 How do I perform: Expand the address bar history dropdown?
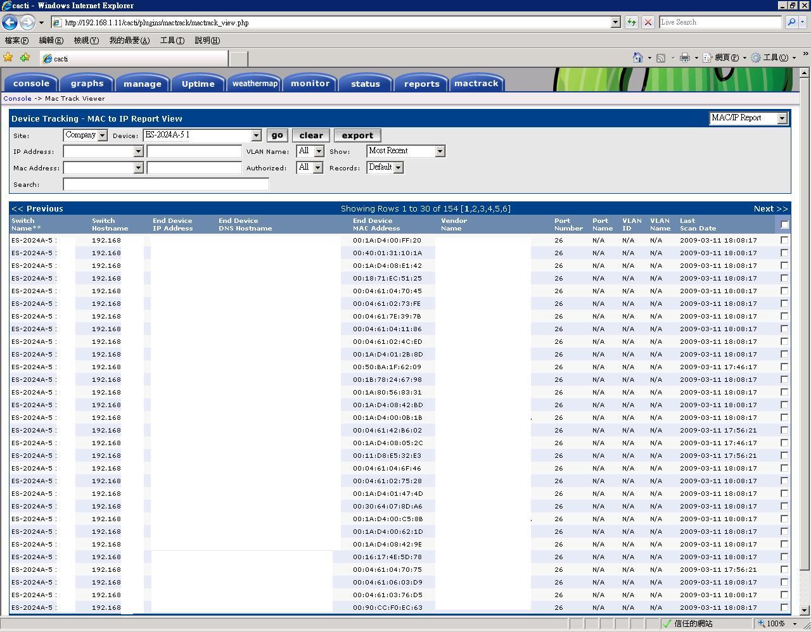[615, 22]
